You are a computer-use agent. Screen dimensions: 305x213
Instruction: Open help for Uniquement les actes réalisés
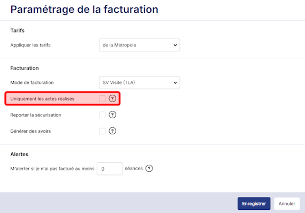pos(112,98)
